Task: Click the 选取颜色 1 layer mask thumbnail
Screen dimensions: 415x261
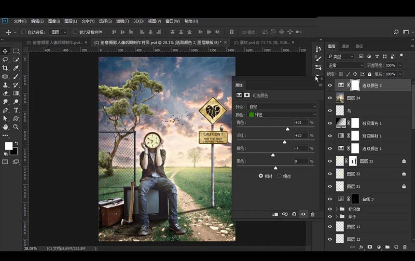Action: pos(355,148)
